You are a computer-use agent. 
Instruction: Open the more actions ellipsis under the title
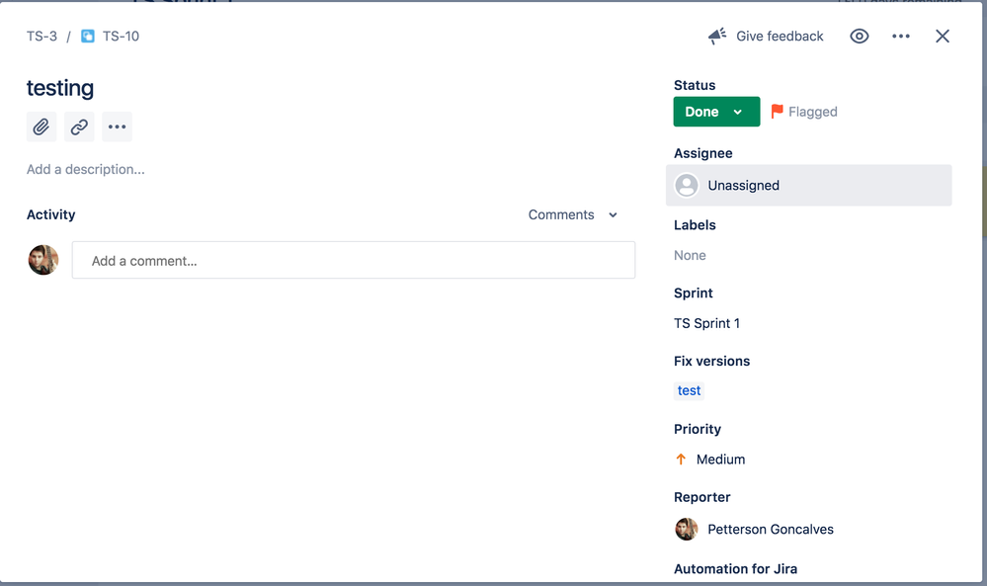[x=117, y=126]
